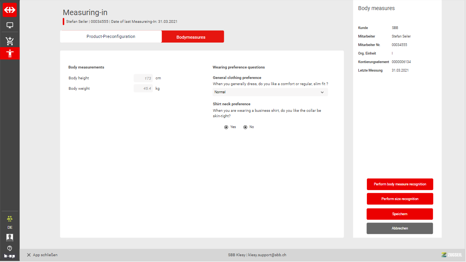
Task: Switch to the Bodymeasures tab
Action: [x=193, y=37]
